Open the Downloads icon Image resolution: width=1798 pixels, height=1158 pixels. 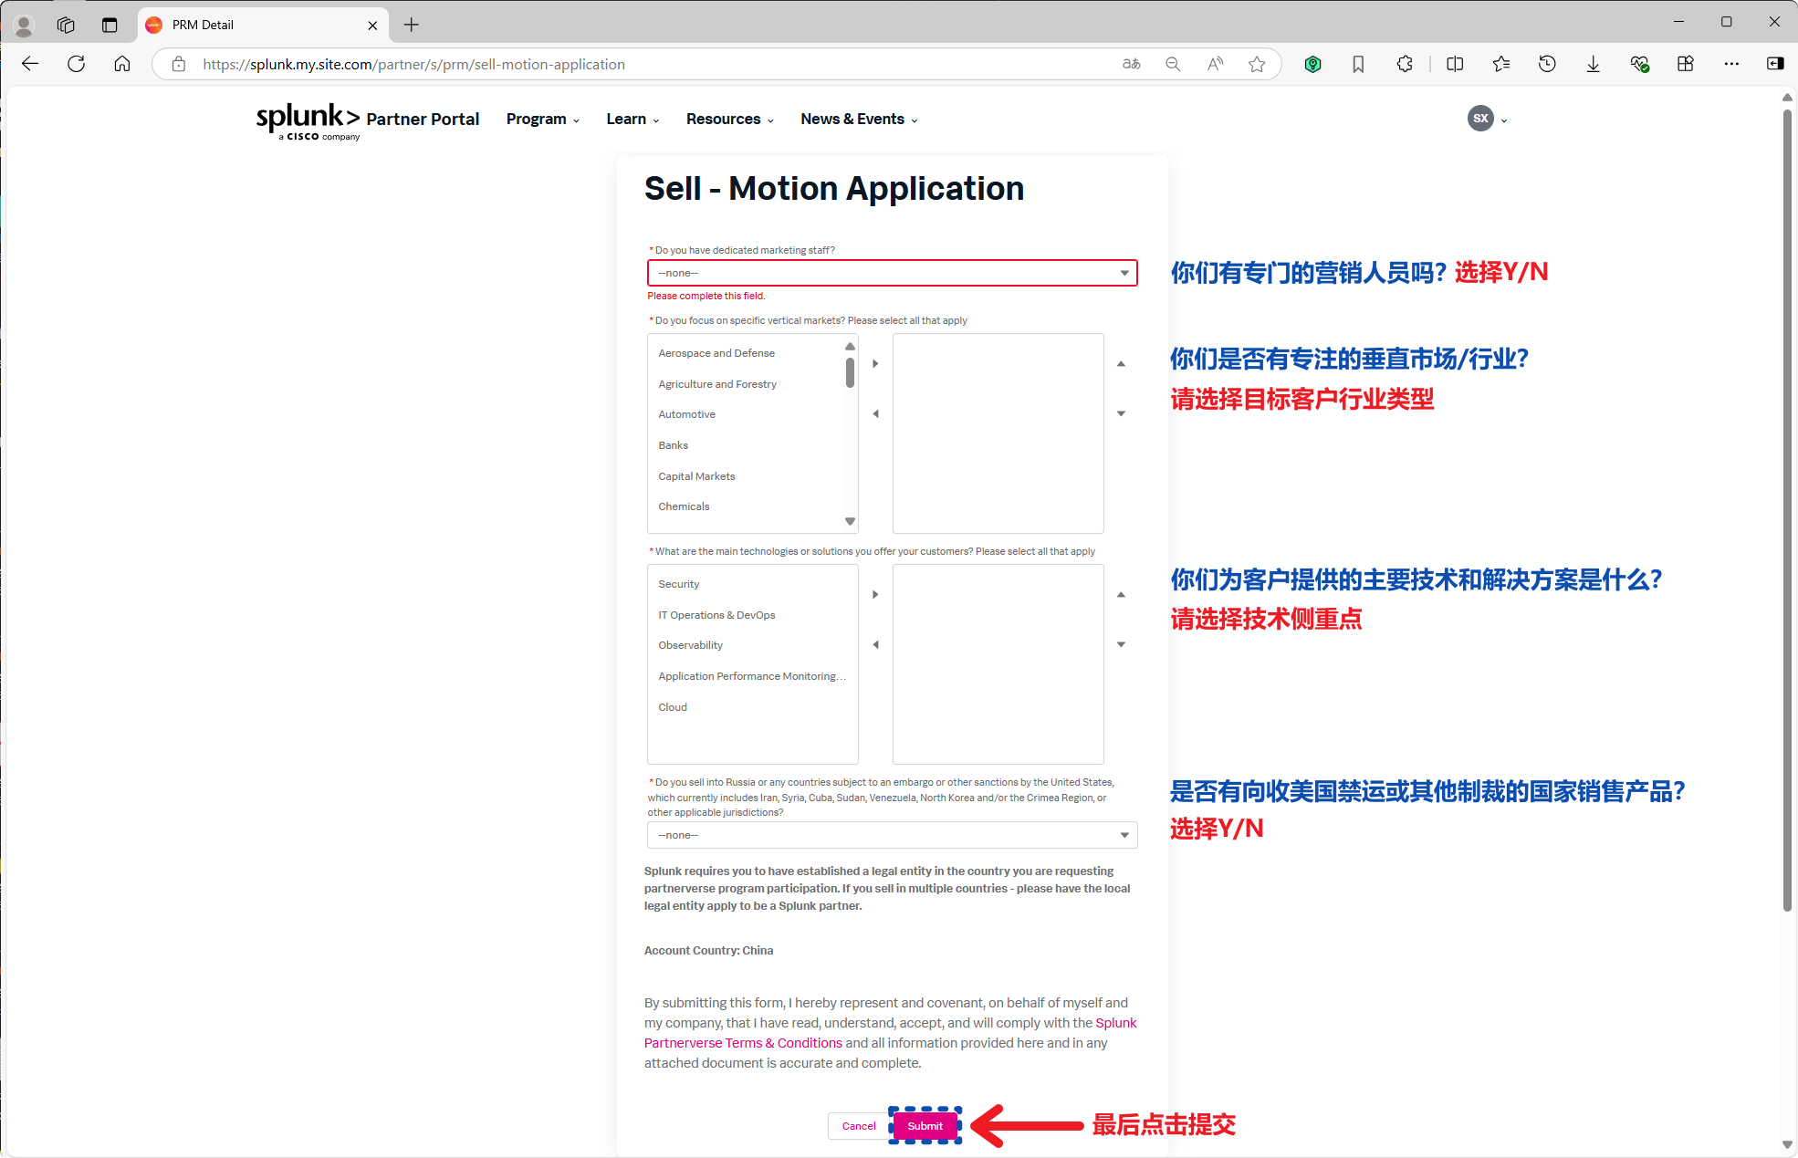[x=1594, y=64]
